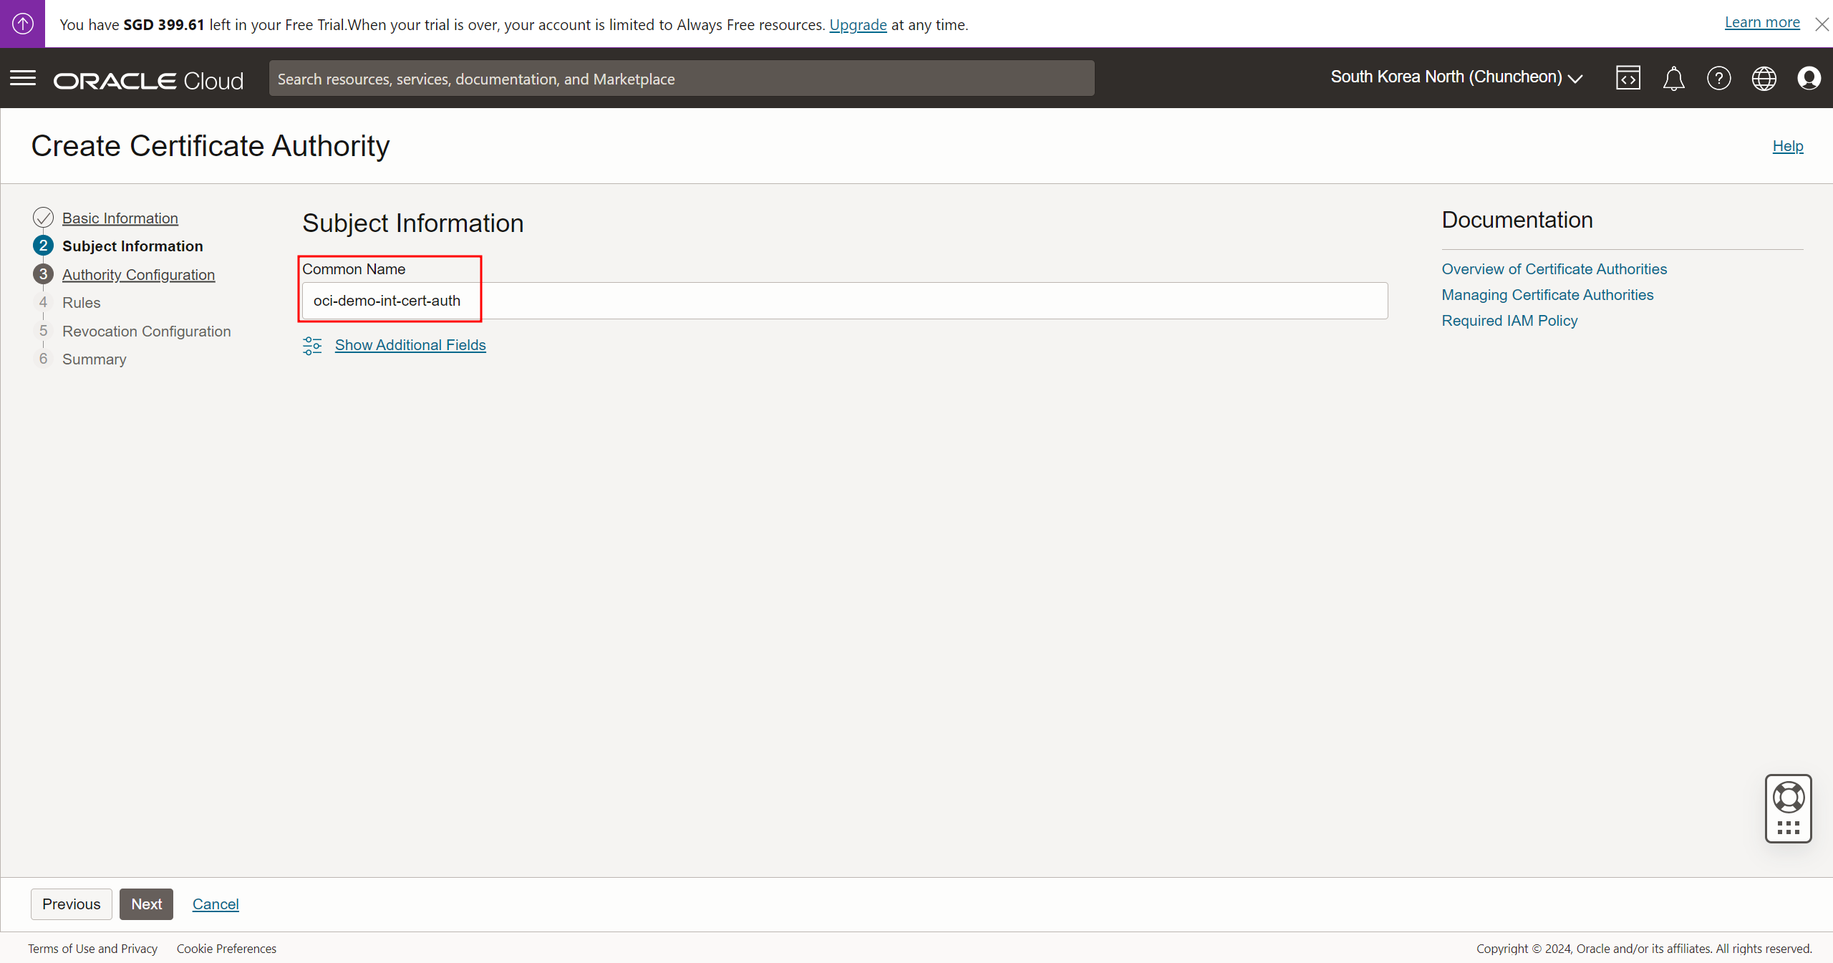Open the user profile avatar

click(1809, 78)
